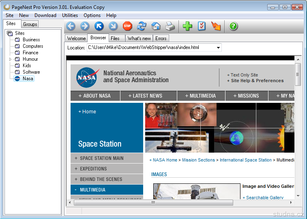This screenshot has width=307, height=219.
Task: Click the Text Only Site link
Action: pyautogui.click(x=244, y=75)
